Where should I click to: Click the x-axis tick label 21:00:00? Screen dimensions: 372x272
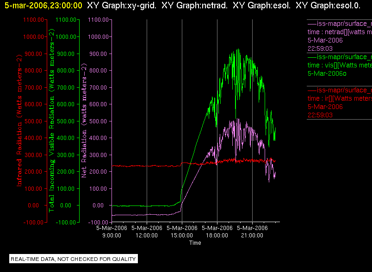(252, 236)
